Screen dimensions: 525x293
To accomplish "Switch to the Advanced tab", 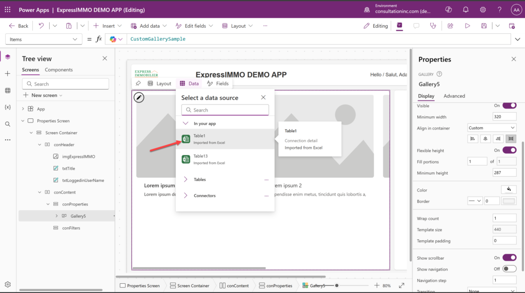I will point(454,96).
